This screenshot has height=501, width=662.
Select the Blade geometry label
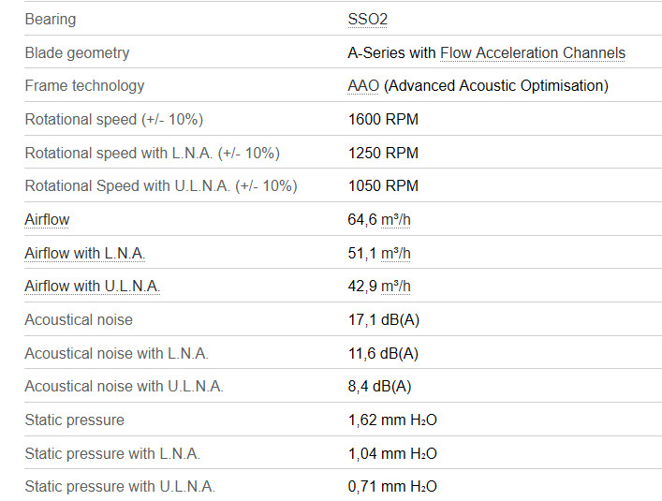(x=77, y=52)
